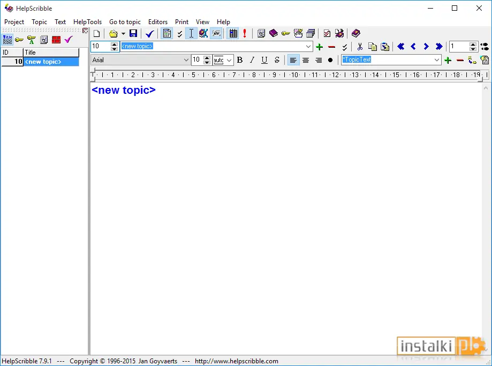The width and height of the screenshot is (492, 366).
Task: Increase the font size stepper
Action: (207, 58)
